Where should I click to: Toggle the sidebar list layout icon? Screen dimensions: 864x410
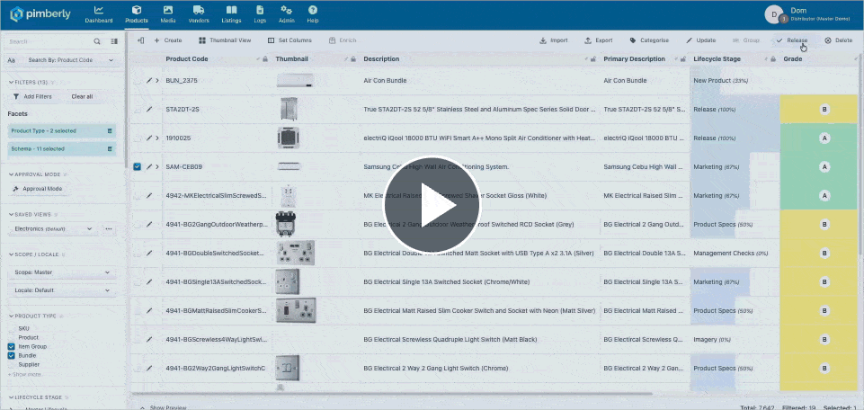(x=114, y=41)
